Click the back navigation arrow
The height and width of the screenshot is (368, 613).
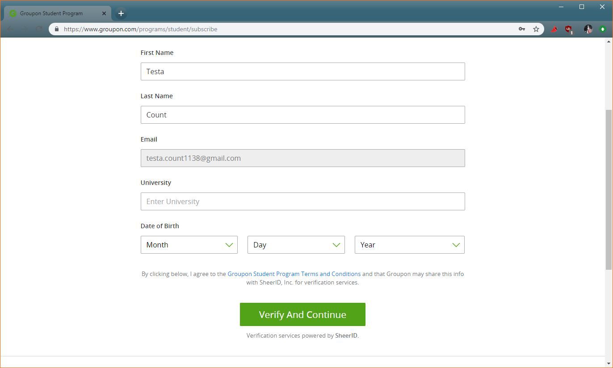click(x=10, y=29)
